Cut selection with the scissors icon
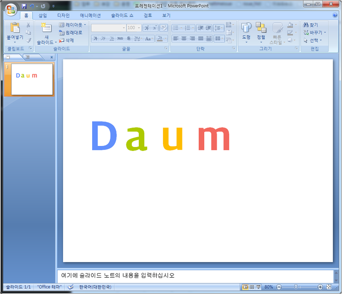 (x=28, y=25)
